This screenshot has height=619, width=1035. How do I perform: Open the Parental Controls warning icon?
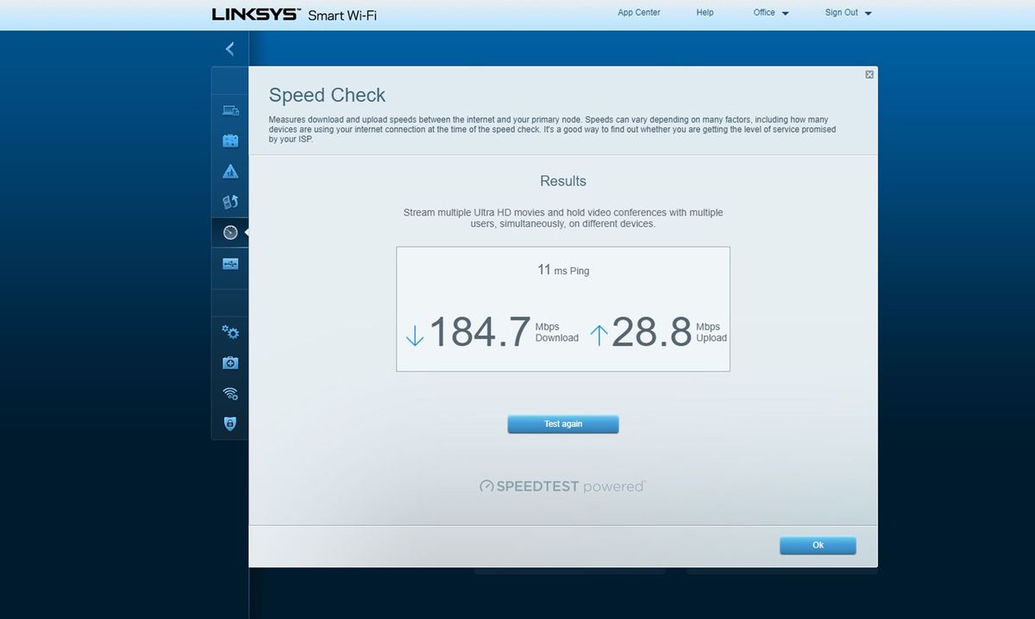230,172
